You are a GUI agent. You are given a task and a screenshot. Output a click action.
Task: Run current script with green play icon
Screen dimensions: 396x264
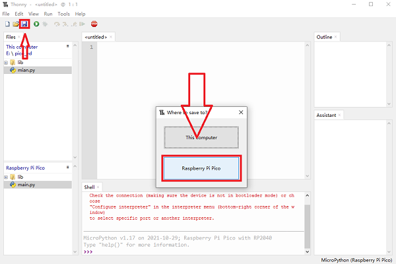(36, 24)
